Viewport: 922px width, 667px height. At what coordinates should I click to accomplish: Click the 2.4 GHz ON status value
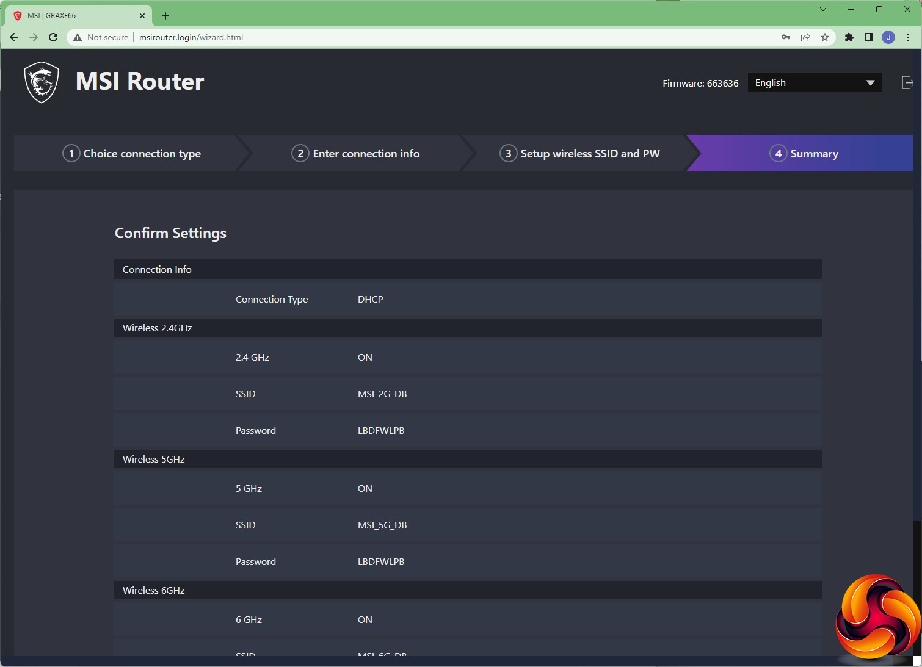click(x=365, y=357)
